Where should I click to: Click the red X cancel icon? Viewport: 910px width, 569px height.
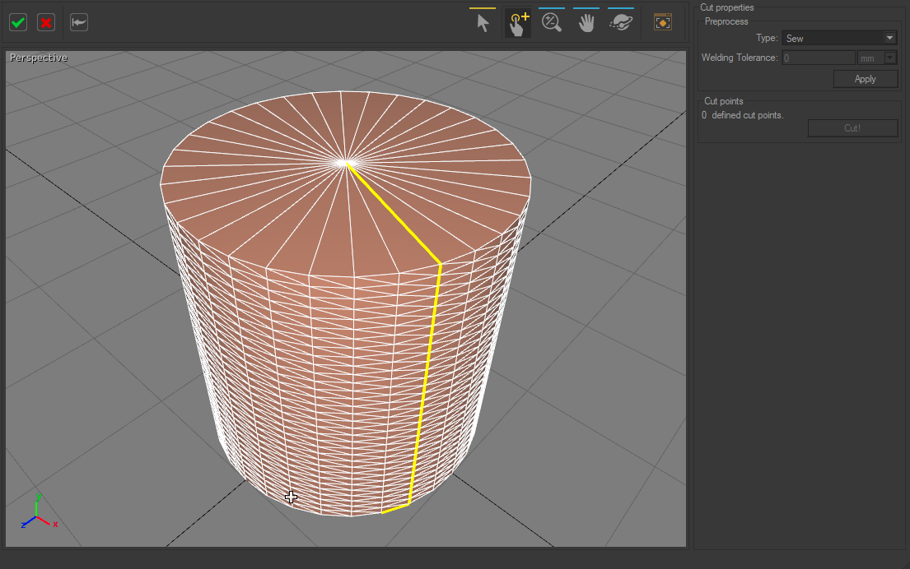coord(46,22)
